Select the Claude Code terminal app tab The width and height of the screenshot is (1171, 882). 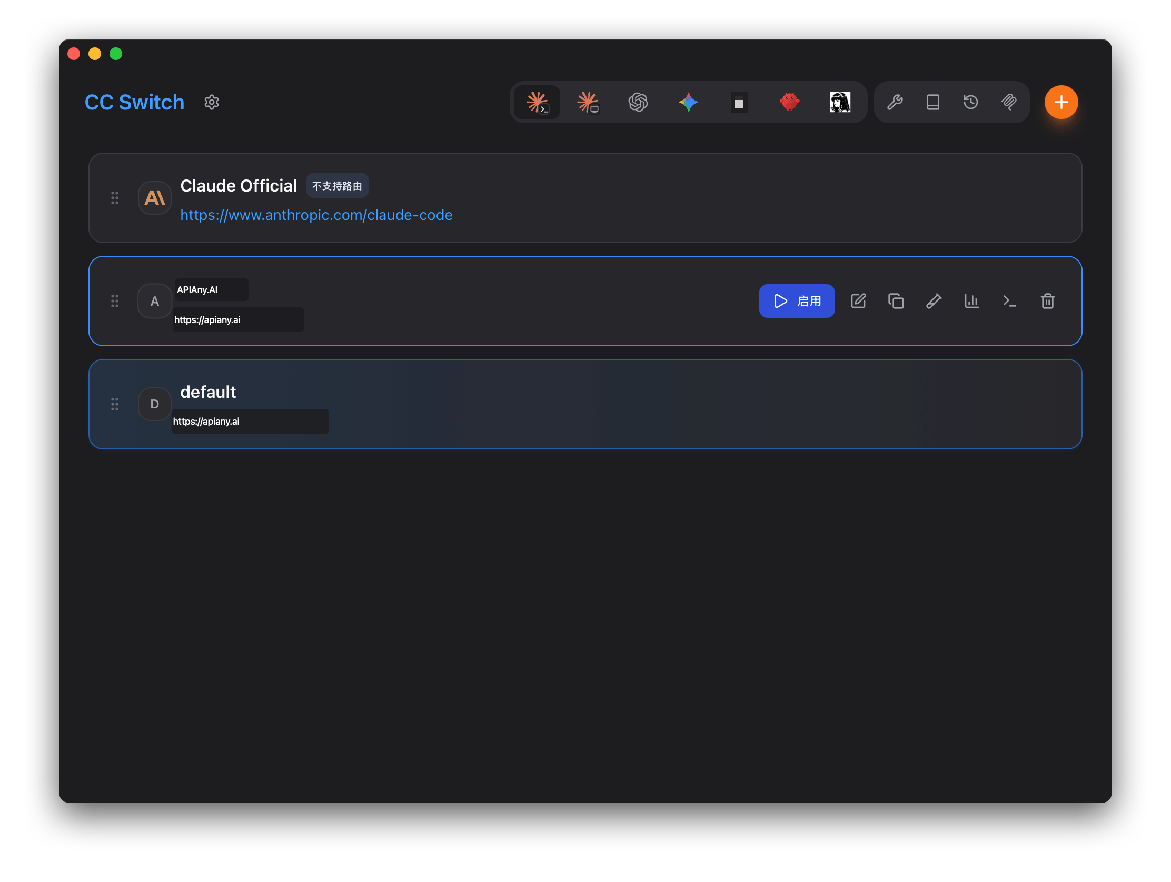coord(537,102)
